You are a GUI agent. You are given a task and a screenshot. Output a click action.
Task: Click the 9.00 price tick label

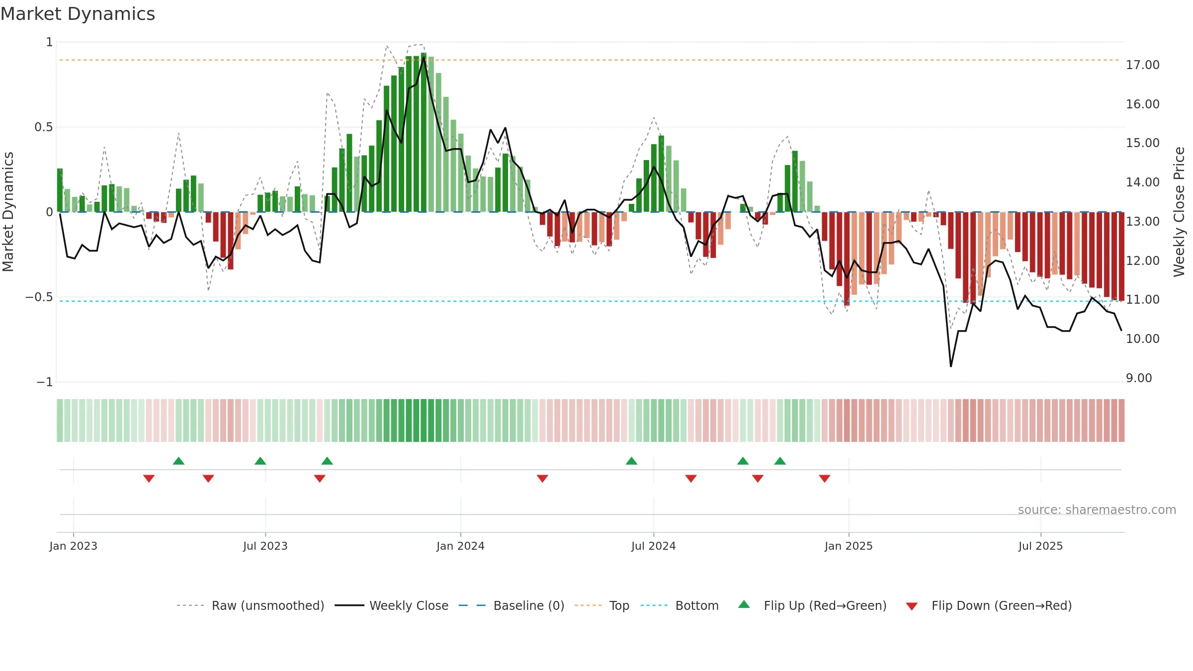[1139, 378]
